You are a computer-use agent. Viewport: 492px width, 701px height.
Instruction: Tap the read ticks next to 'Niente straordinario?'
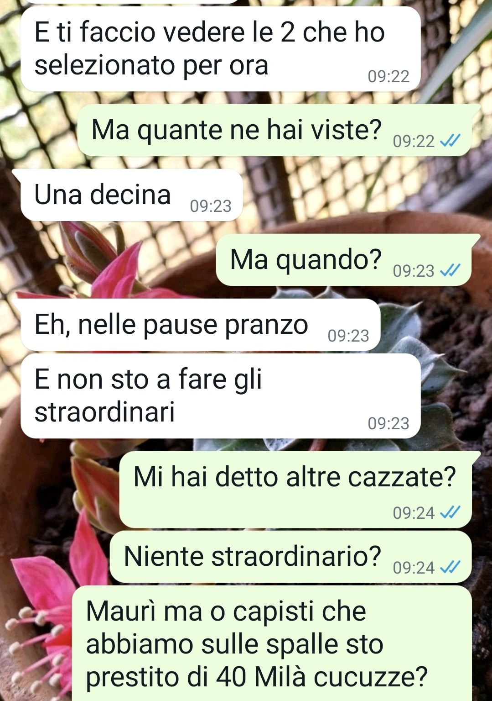point(450,568)
